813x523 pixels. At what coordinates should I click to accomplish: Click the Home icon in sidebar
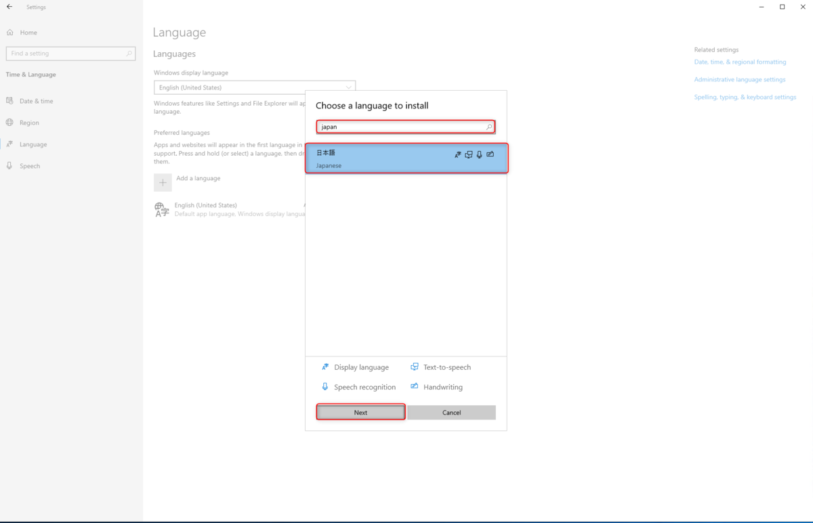tap(10, 33)
